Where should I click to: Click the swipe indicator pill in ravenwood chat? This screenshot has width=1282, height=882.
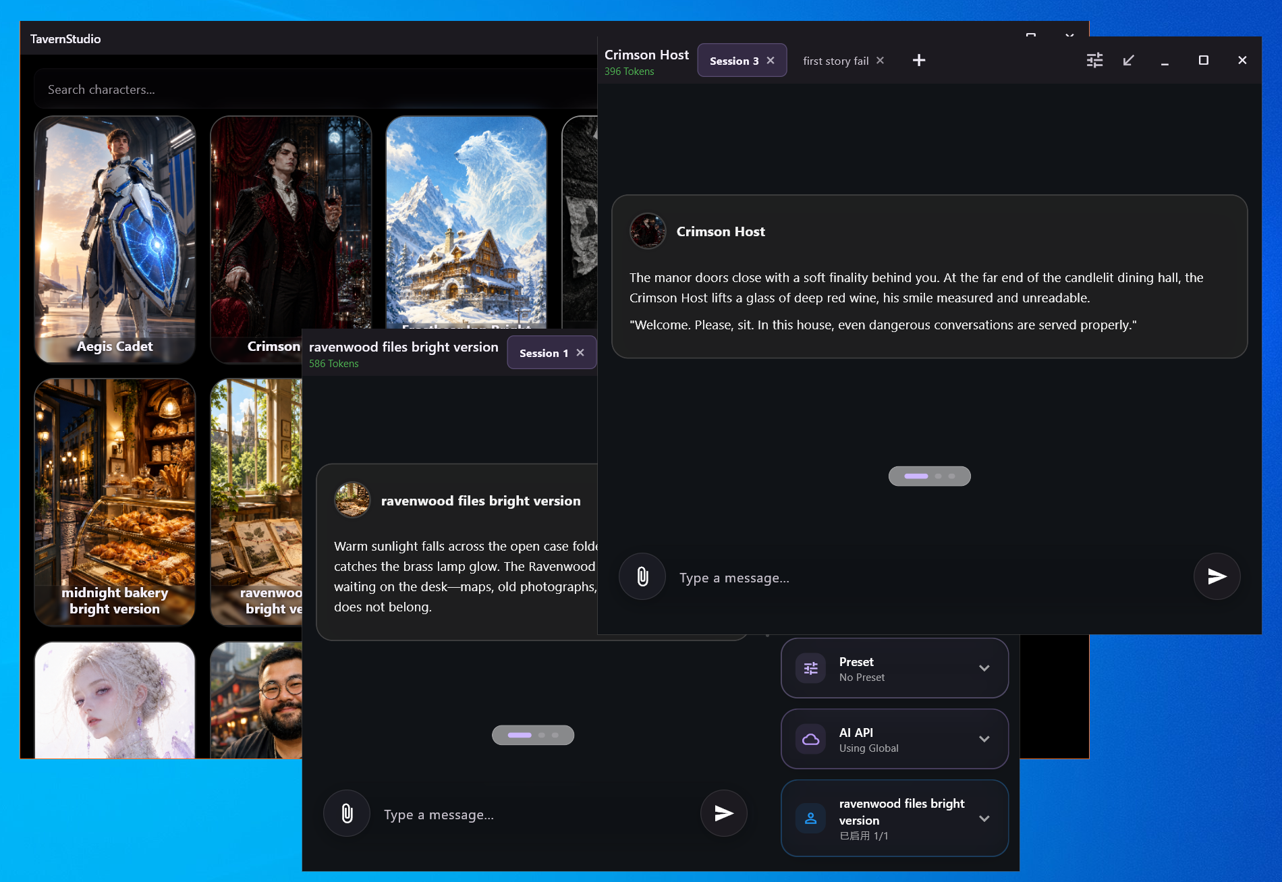click(533, 735)
